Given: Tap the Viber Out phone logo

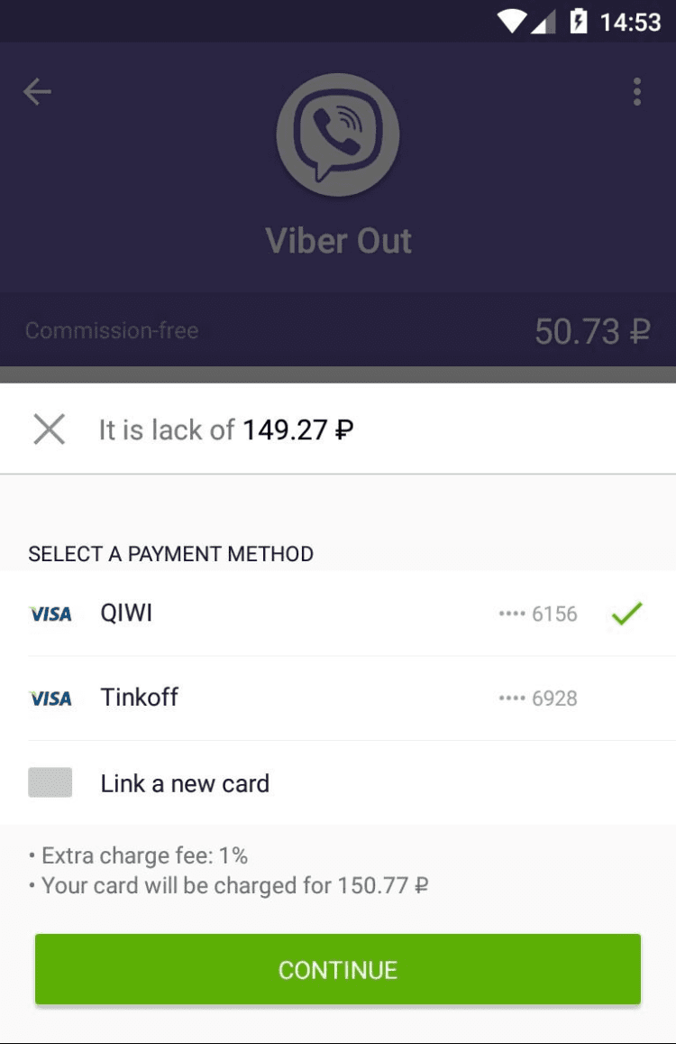Looking at the screenshot, I should (x=338, y=135).
